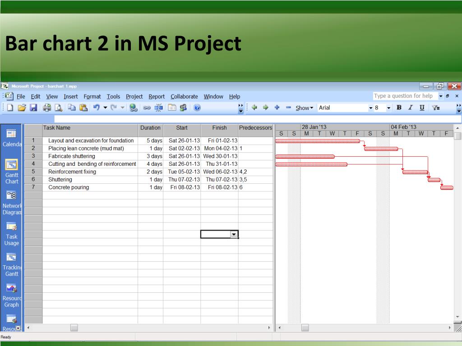Open Task Usage view

click(11, 234)
